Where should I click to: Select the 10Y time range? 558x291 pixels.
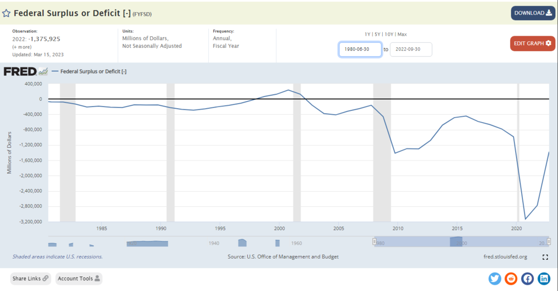[388, 35]
